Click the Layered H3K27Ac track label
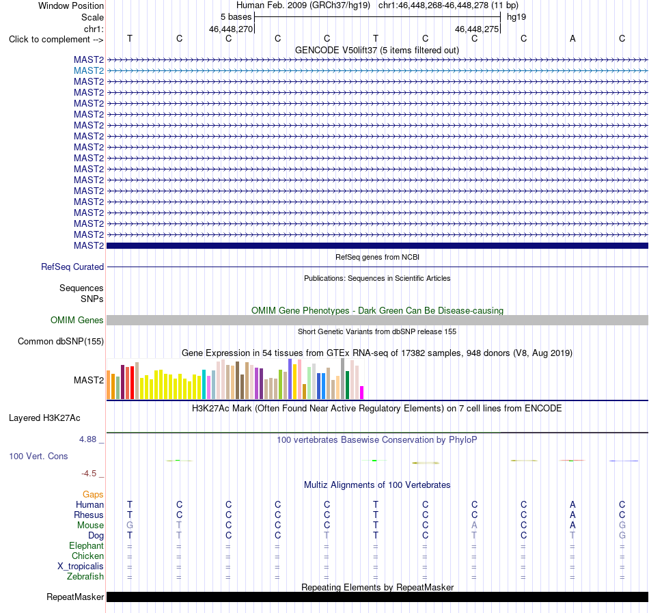 coord(44,418)
